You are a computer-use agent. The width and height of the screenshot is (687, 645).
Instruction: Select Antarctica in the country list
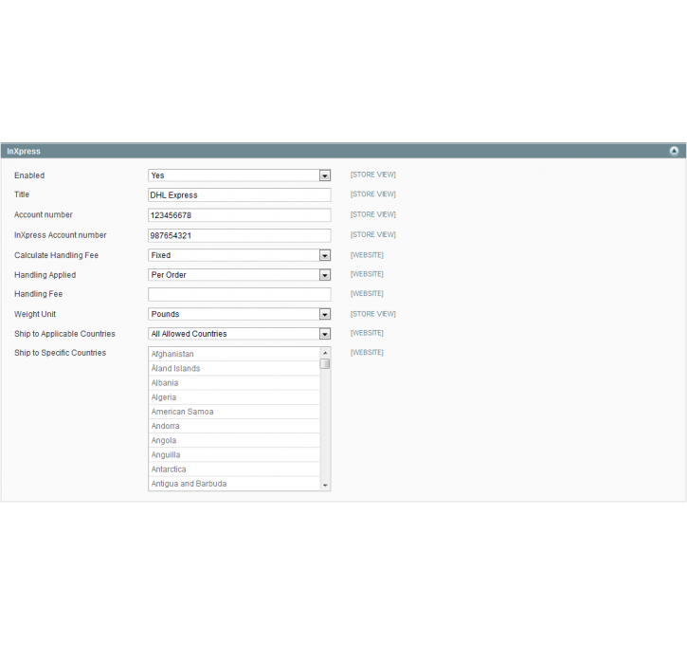click(x=234, y=470)
